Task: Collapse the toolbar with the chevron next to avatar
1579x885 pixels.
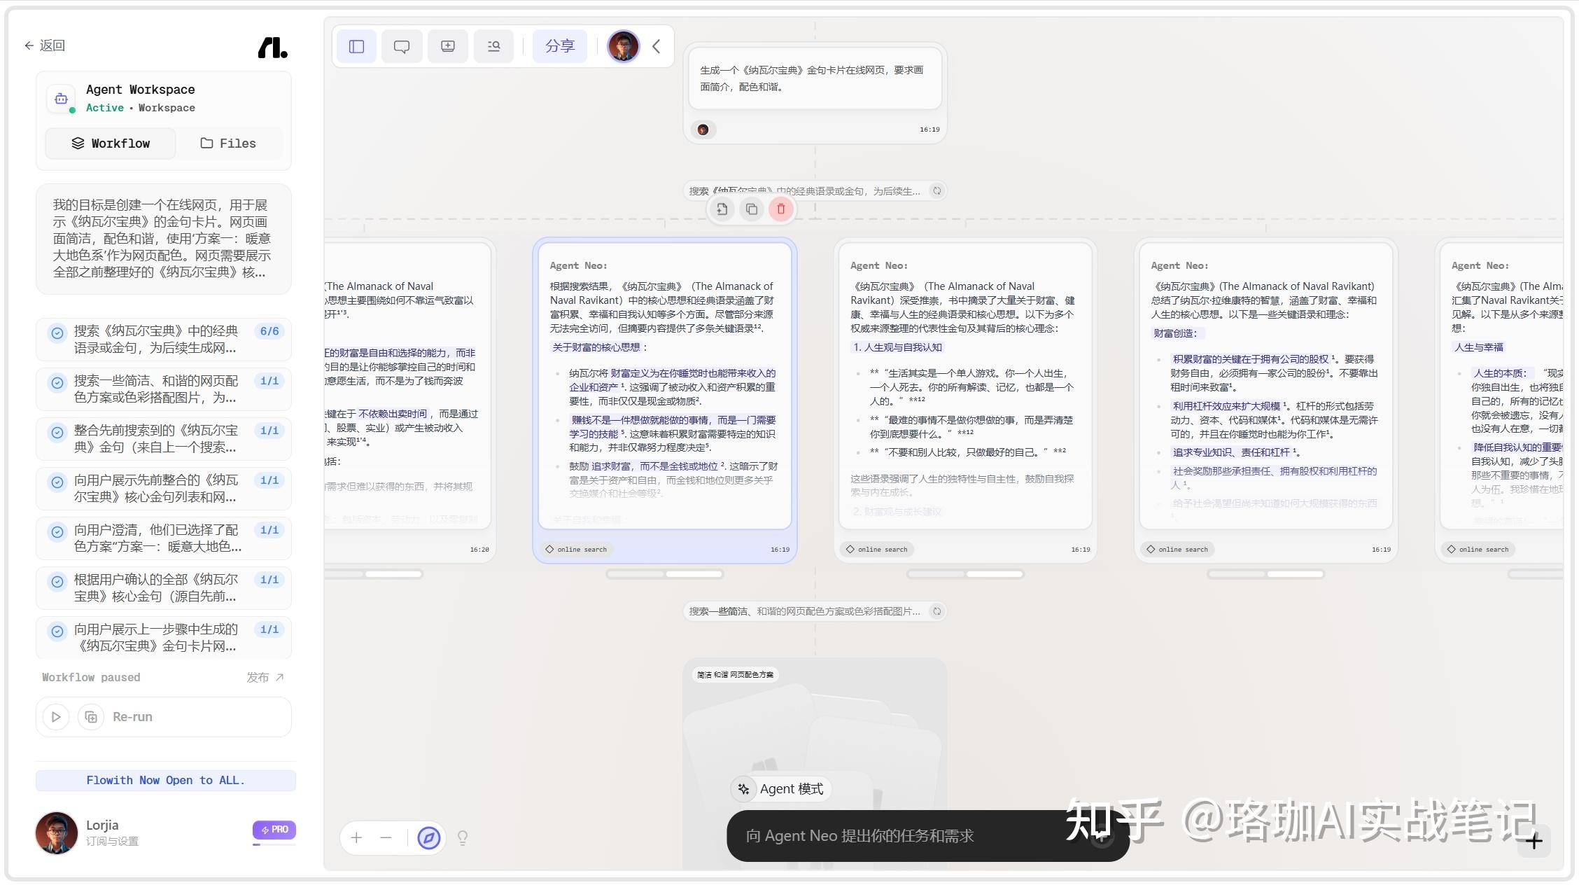Action: click(655, 46)
